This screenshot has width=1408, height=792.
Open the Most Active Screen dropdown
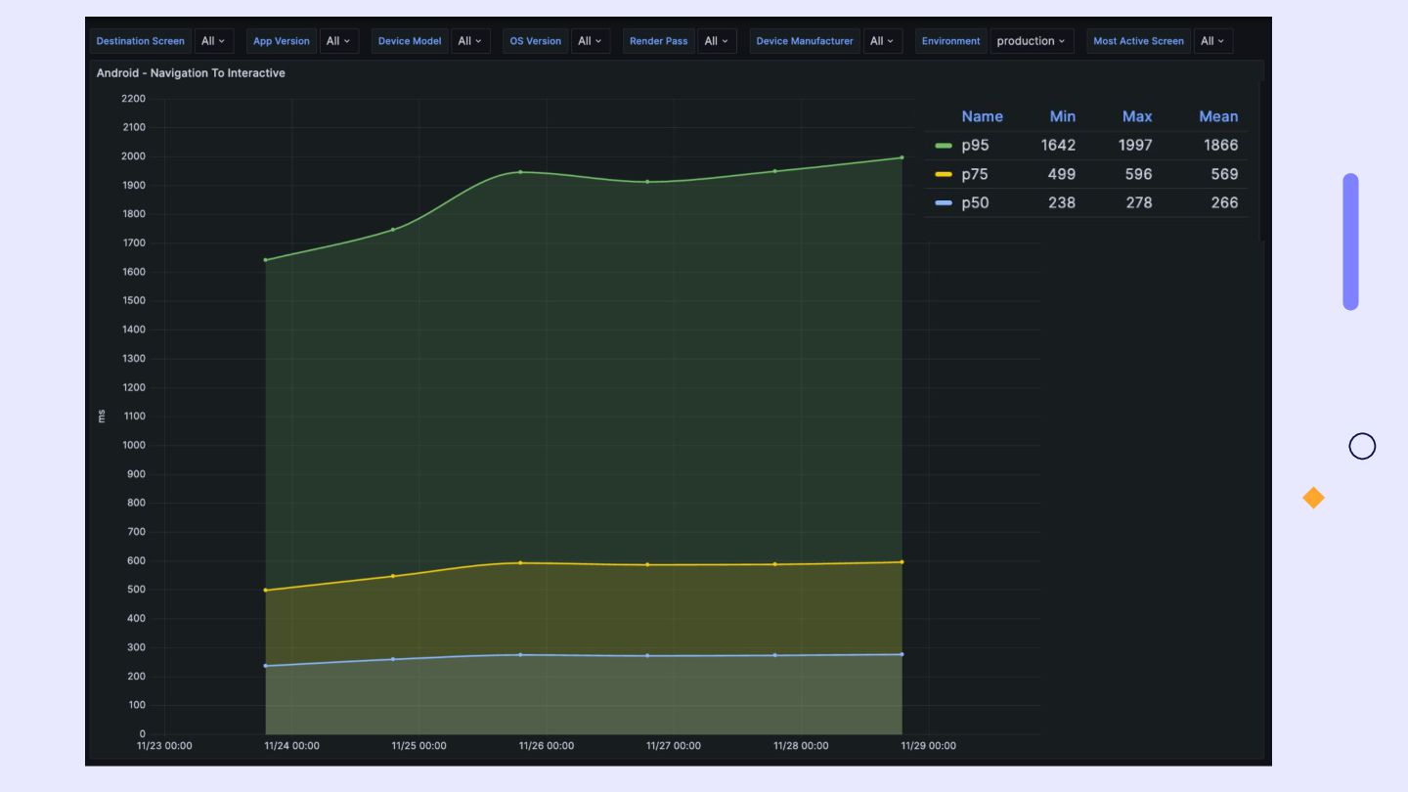[1212, 41]
